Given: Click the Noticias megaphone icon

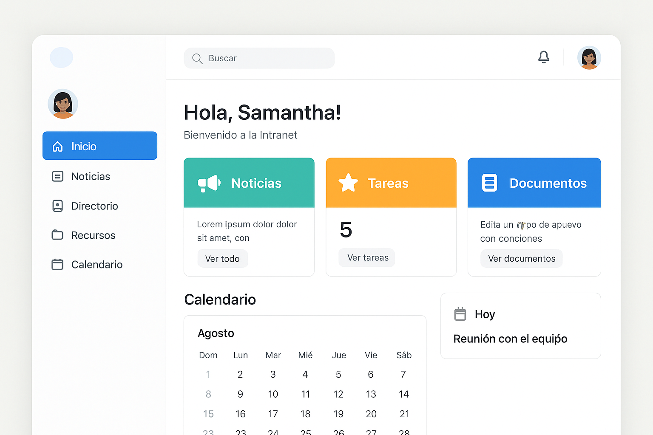Looking at the screenshot, I should 209,184.
